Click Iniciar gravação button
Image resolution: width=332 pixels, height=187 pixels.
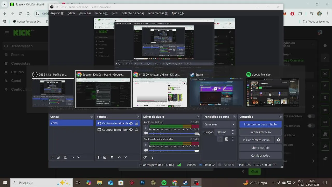[x=260, y=132]
